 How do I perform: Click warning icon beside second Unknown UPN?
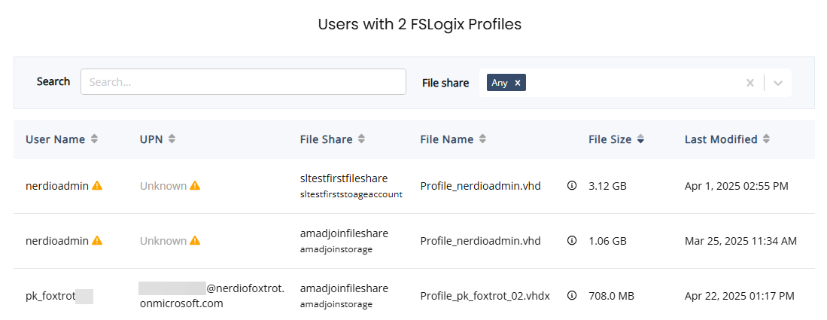pyautogui.click(x=195, y=241)
